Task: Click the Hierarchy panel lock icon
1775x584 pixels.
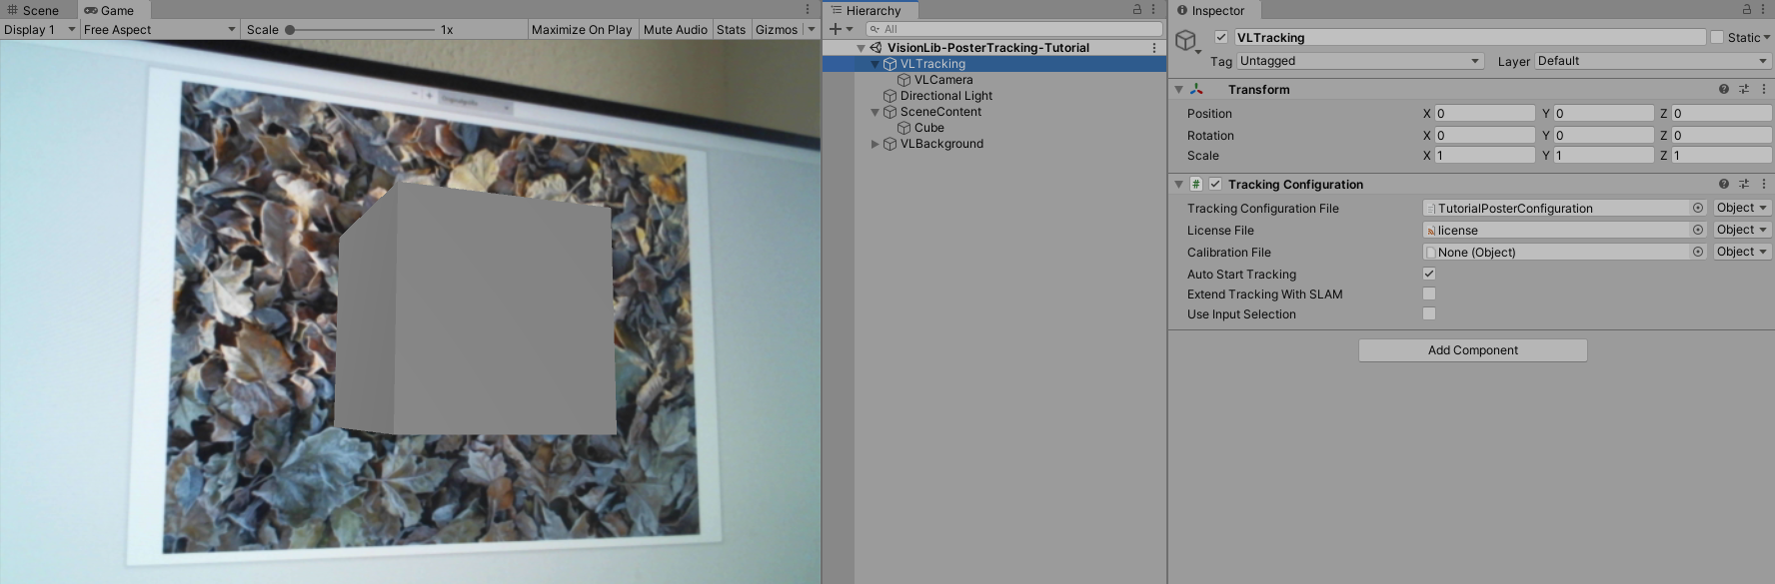Action: click(1136, 10)
